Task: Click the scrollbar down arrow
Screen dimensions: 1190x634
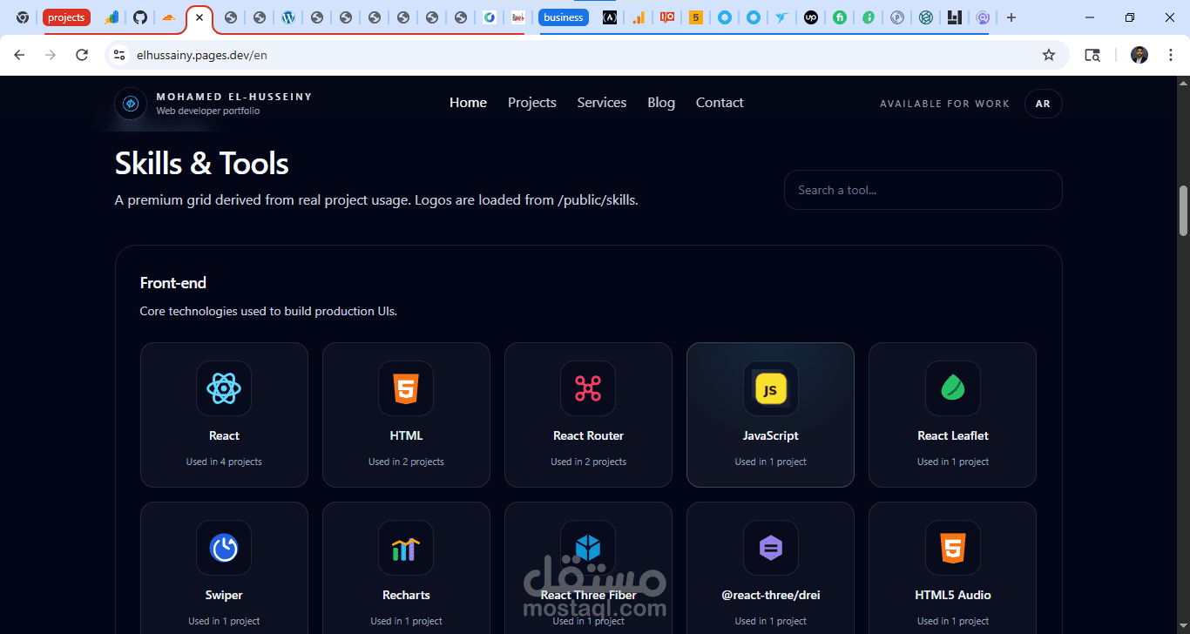Action: (1183, 627)
